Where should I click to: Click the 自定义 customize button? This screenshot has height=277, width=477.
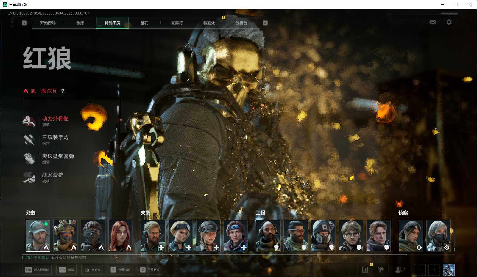(92, 270)
